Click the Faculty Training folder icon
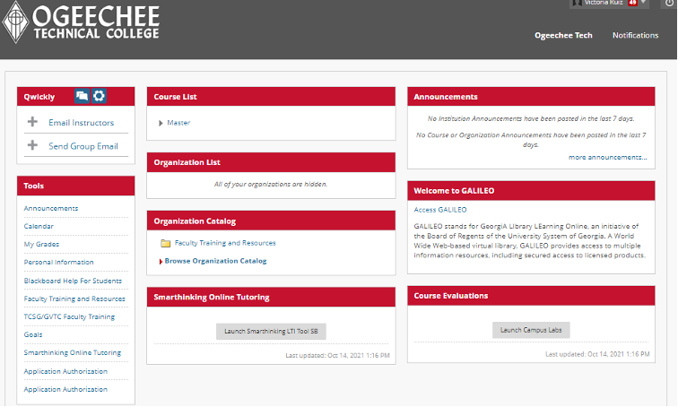This screenshot has width=678, height=407. 166,243
